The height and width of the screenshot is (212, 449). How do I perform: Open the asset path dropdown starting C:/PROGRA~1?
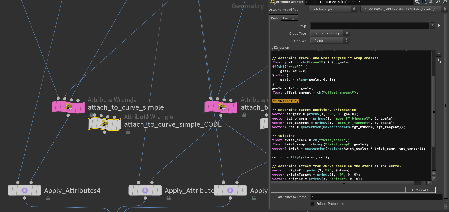point(403,9)
